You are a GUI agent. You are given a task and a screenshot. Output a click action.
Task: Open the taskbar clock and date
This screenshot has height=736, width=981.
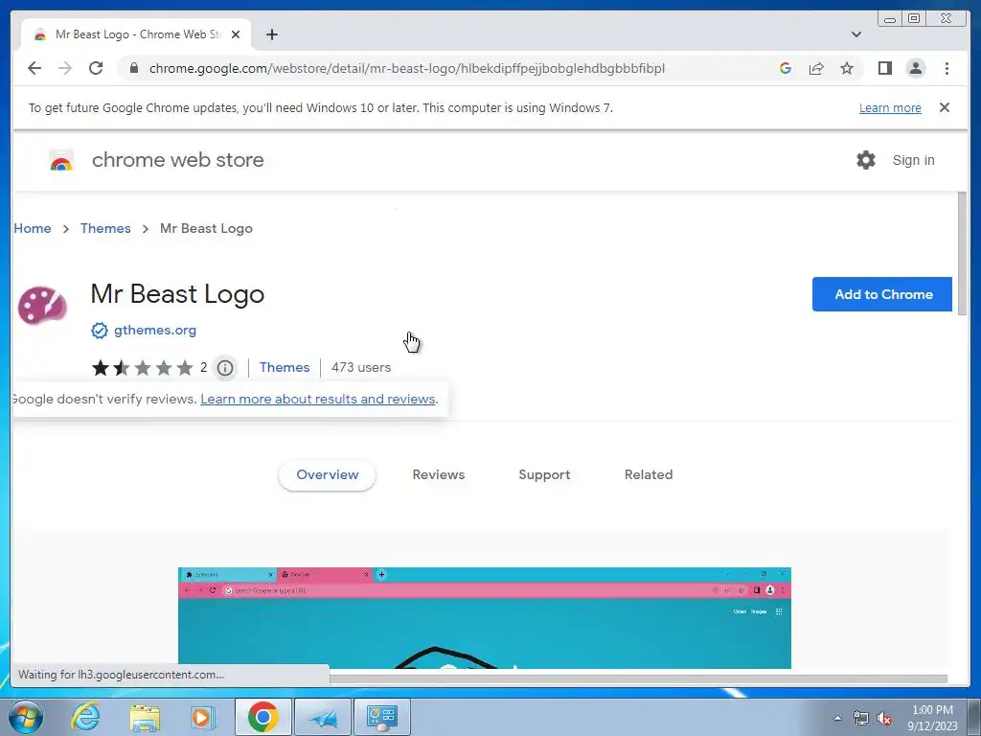(931, 718)
